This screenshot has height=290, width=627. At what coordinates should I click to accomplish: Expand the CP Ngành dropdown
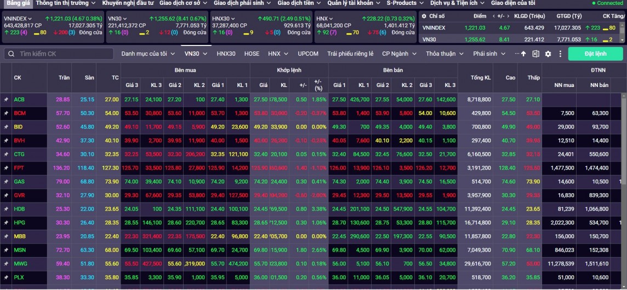[399, 54]
